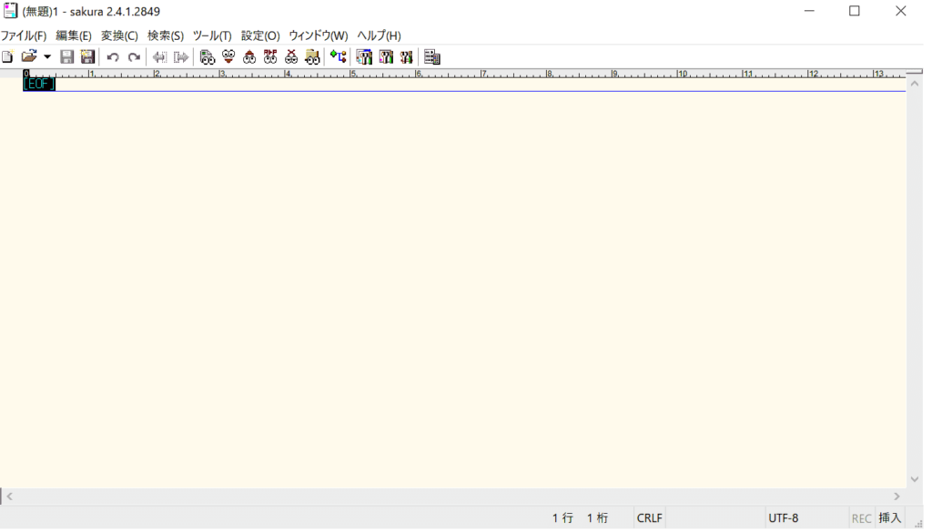
Task: Click the UTF-8 encoding indicator
Action: coord(784,518)
